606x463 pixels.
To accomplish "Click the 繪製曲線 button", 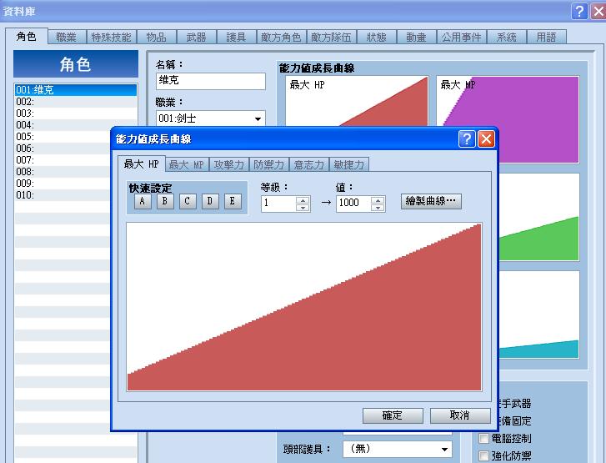I will coord(431,201).
